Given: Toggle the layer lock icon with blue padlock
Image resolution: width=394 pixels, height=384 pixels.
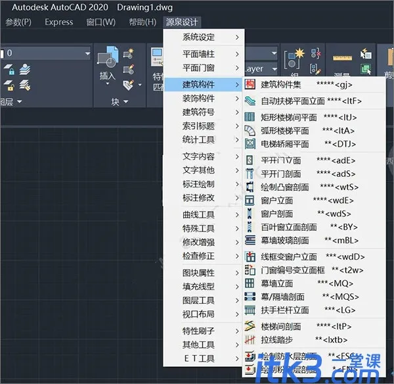Looking at the screenshot, I should pyautogui.click(x=9, y=70).
